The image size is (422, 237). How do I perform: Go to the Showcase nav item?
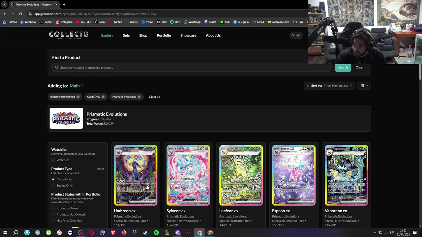coord(188,35)
